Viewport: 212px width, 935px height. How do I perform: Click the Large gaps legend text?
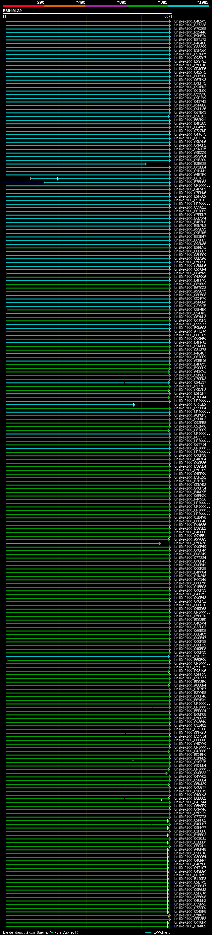click(41, 932)
